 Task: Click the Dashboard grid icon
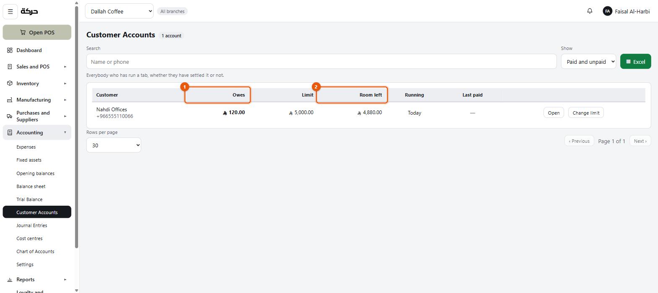pos(10,50)
